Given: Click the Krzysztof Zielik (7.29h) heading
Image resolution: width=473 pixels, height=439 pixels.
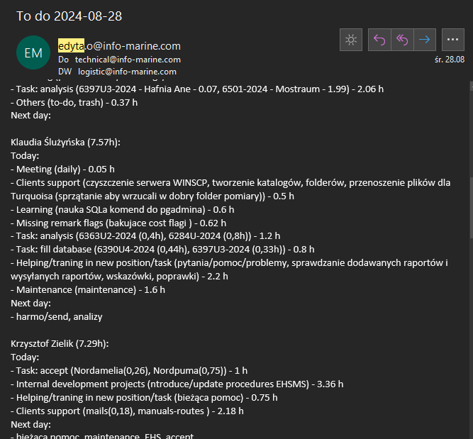Looking at the screenshot, I should (x=60, y=343).
